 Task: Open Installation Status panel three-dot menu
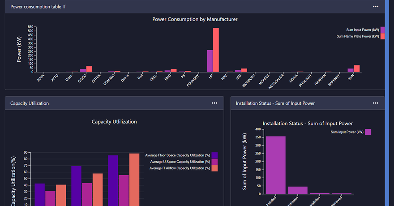point(375,103)
